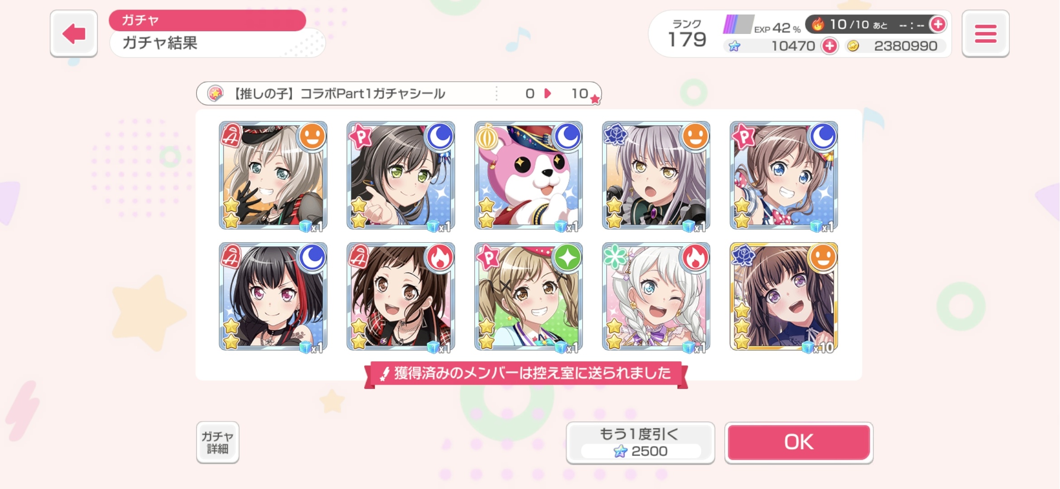
Task: Open the hamburger menu icon
Action: coord(985,34)
